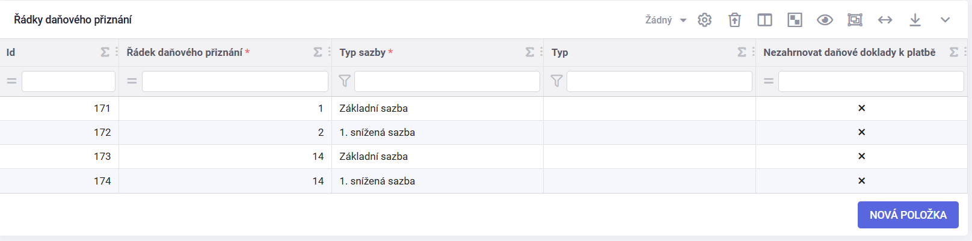Click the horizontal auto-width arrows icon

pos(885,20)
